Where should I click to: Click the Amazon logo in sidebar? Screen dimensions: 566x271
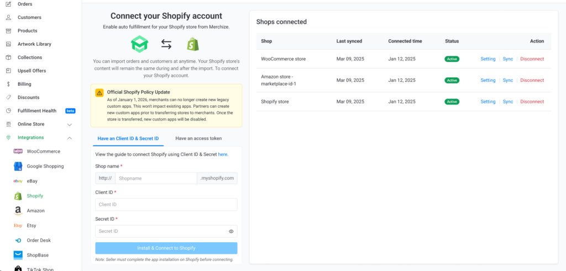pyautogui.click(x=18, y=211)
